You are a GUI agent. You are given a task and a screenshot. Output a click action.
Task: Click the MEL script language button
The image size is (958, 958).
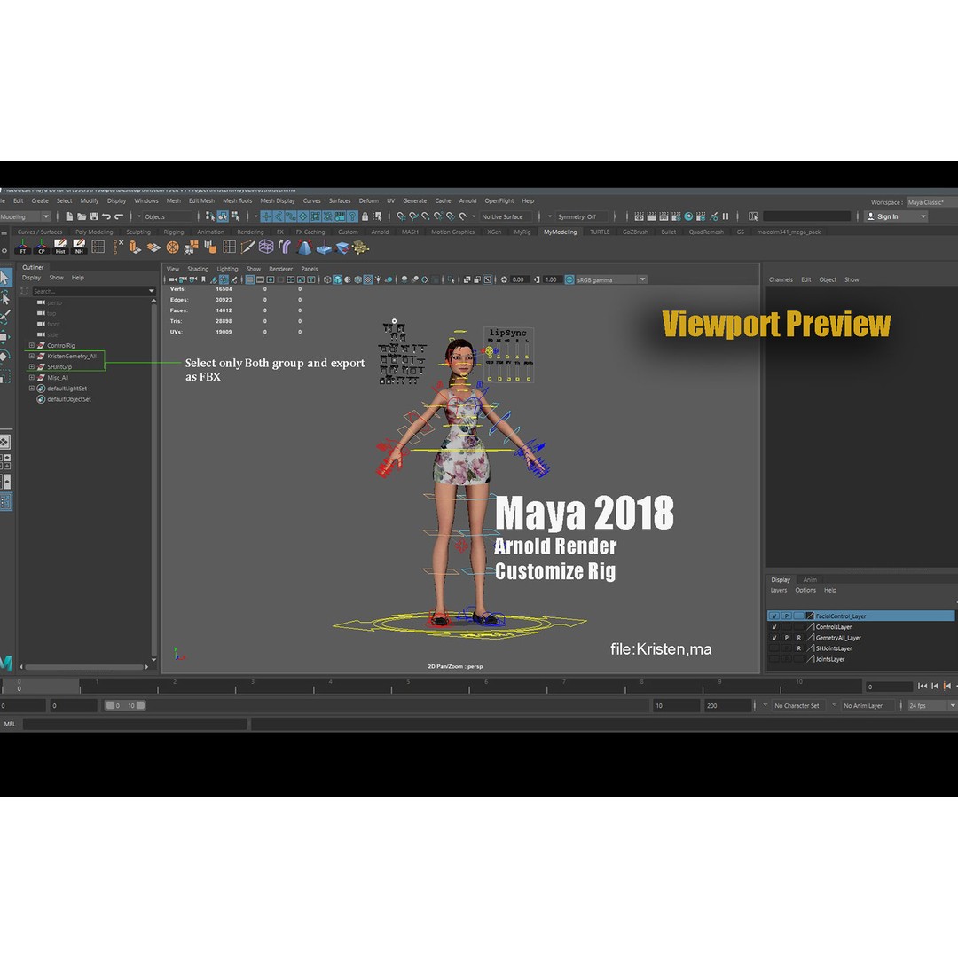point(10,724)
